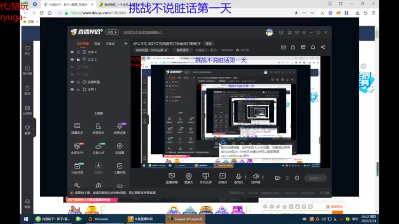Viewport: 399px width, 224px height.
Task: Hide the 英雄联盟 source layer
Action: pos(72,82)
